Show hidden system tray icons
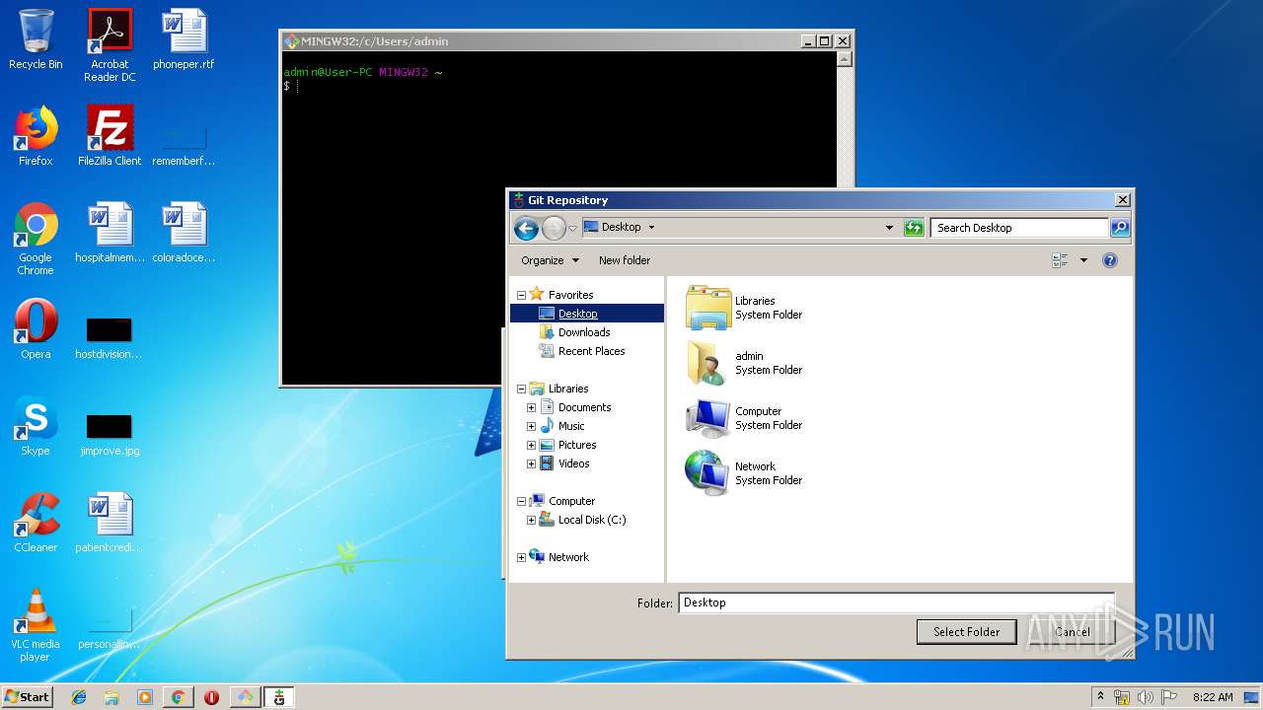This screenshot has height=710, width=1263. [1100, 697]
